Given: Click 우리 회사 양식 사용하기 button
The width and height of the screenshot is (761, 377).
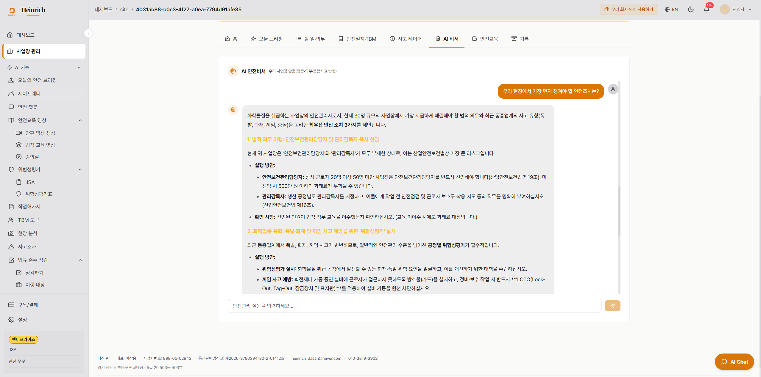Looking at the screenshot, I should click(629, 10).
